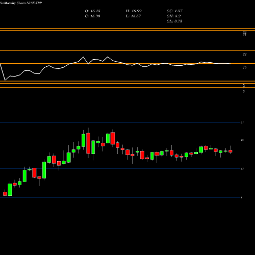Click the last red candle on the right

231,151
